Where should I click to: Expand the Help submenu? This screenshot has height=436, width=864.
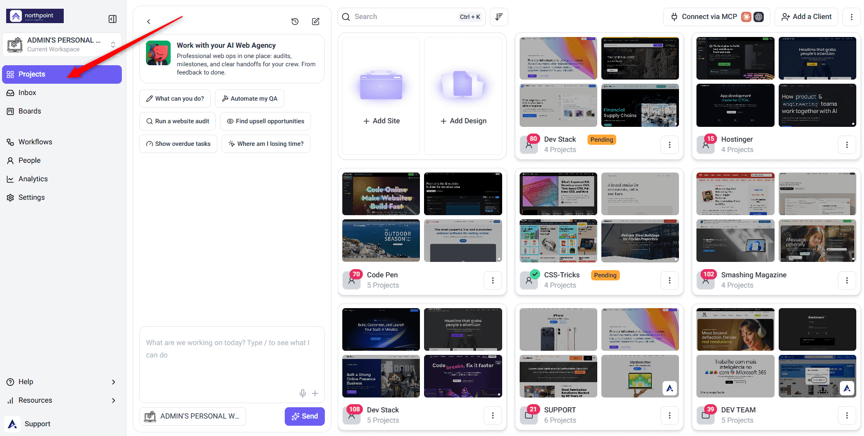click(62, 382)
